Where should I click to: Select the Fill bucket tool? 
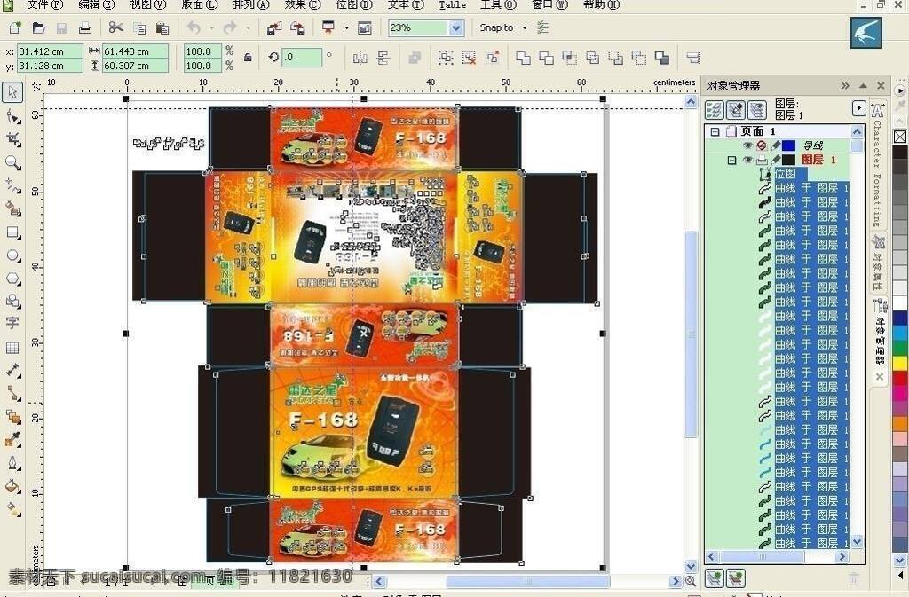(12, 486)
